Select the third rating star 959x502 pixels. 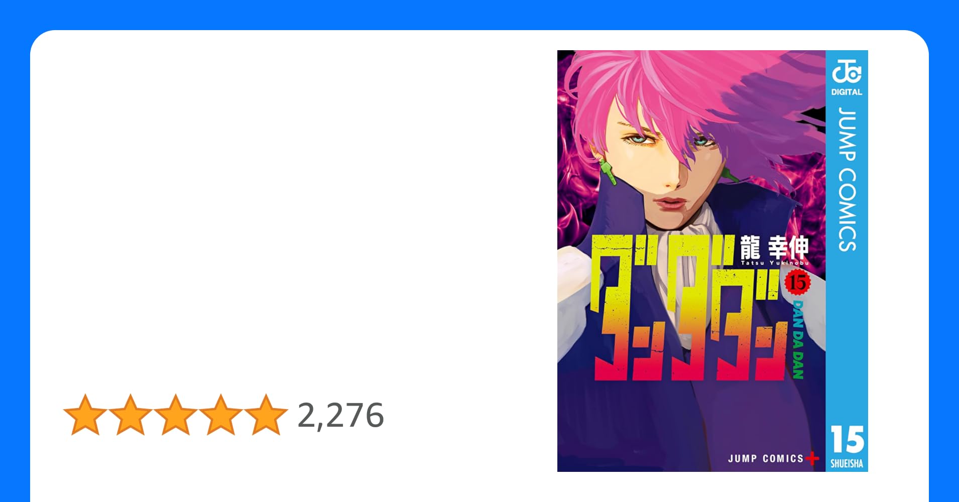(x=175, y=415)
